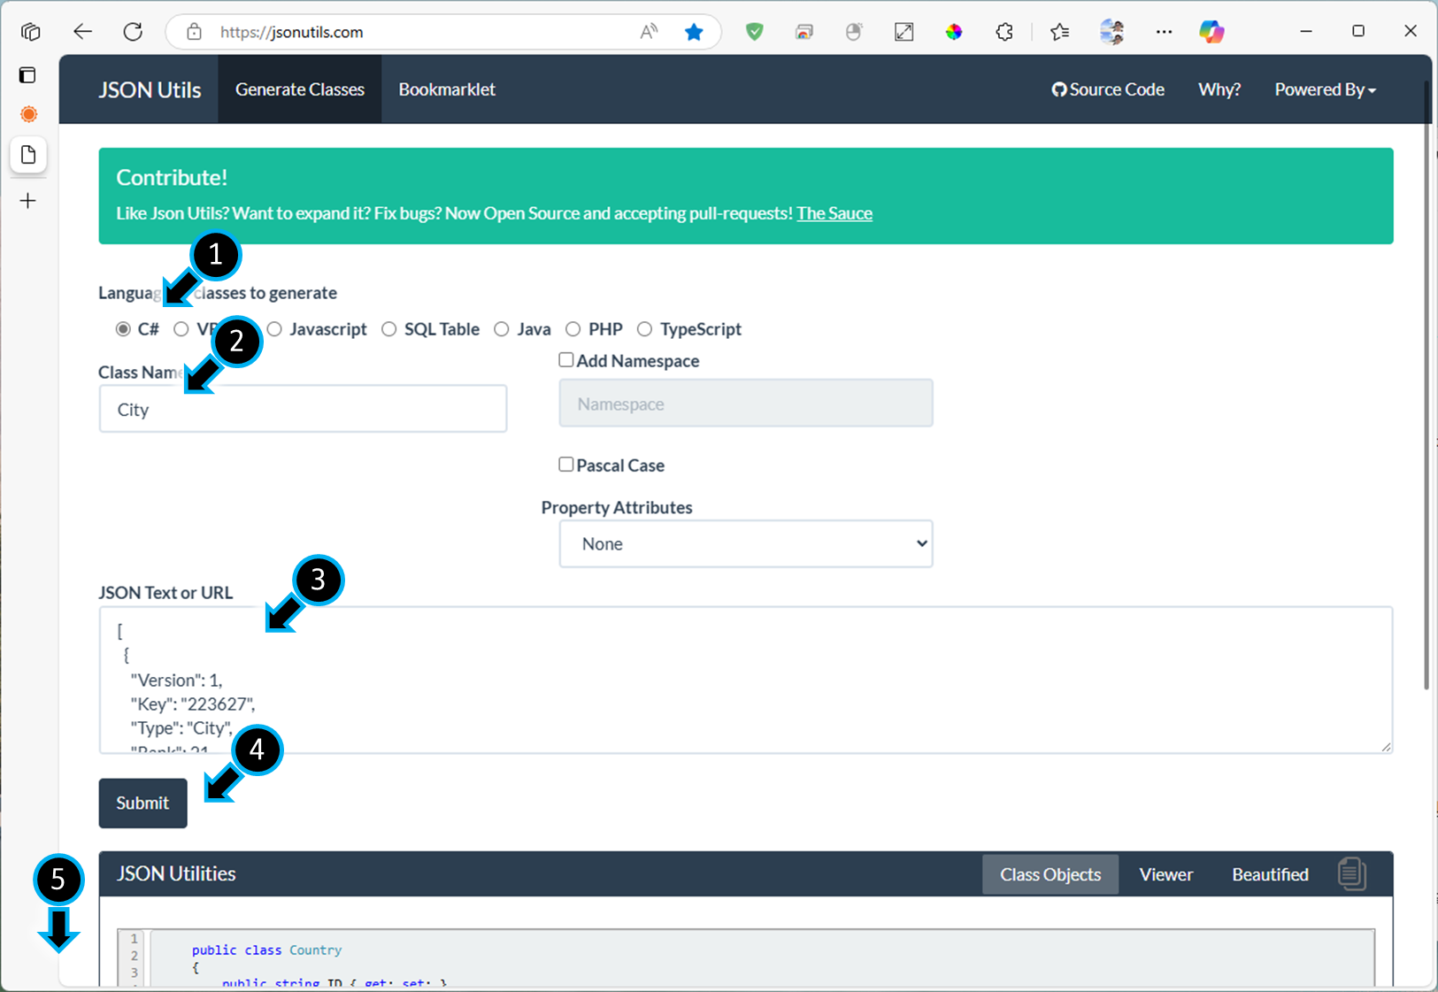Click the mouse-shaped extension icon

(x=853, y=32)
